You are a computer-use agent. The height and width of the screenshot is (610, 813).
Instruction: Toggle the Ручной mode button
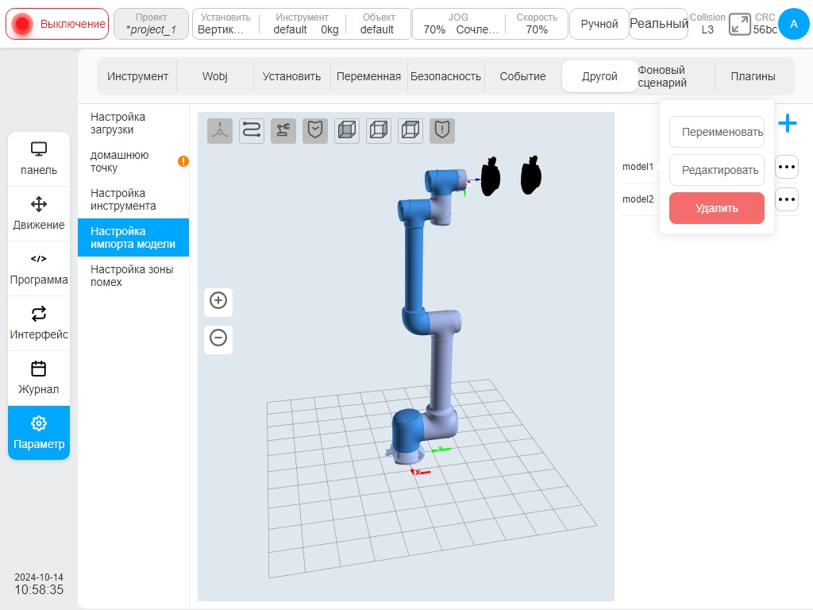pos(599,24)
